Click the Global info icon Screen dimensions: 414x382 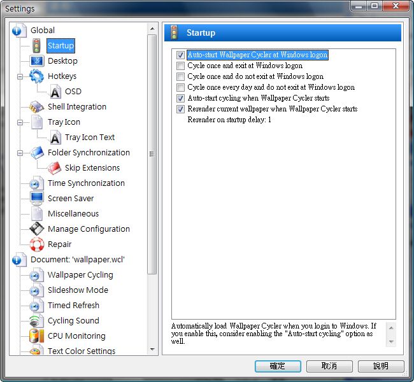click(x=19, y=31)
